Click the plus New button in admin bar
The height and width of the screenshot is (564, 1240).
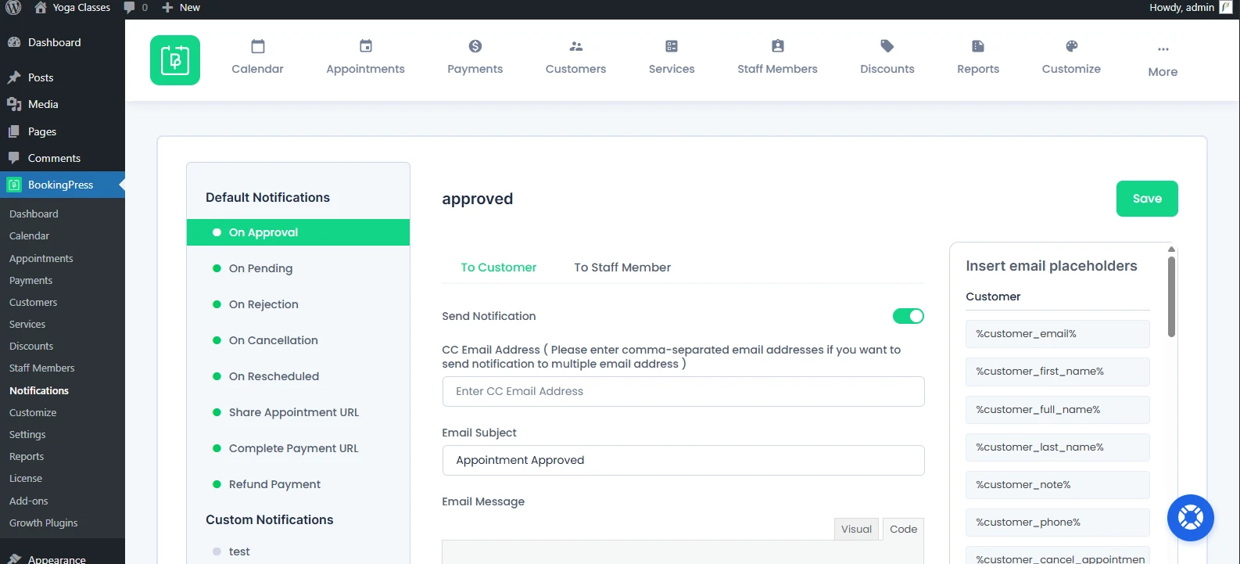click(x=181, y=8)
